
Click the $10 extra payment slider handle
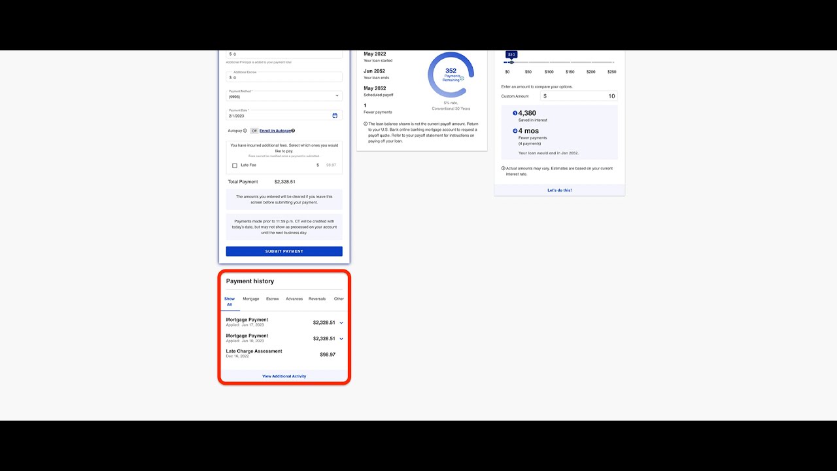pos(511,62)
